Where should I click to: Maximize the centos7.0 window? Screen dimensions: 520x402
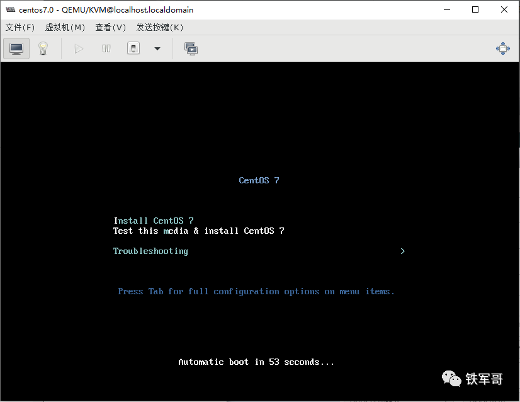pos(475,9)
